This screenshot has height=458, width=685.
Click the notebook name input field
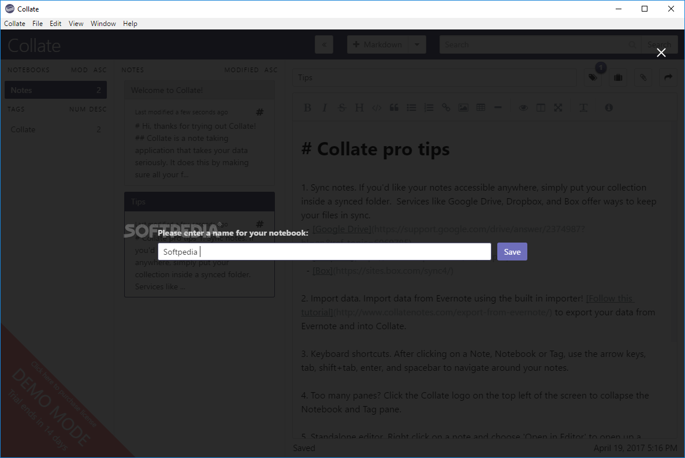[324, 252]
